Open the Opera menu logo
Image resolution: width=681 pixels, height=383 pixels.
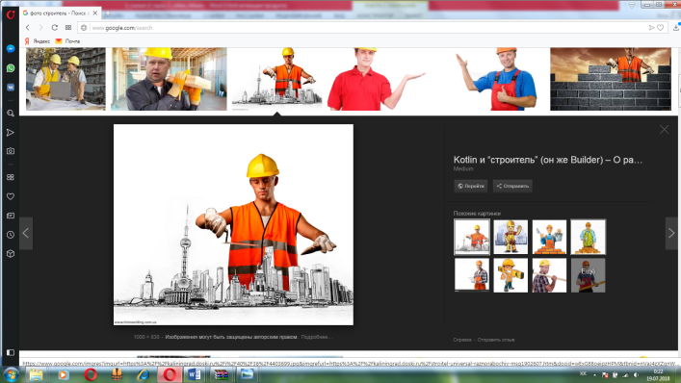click(11, 14)
